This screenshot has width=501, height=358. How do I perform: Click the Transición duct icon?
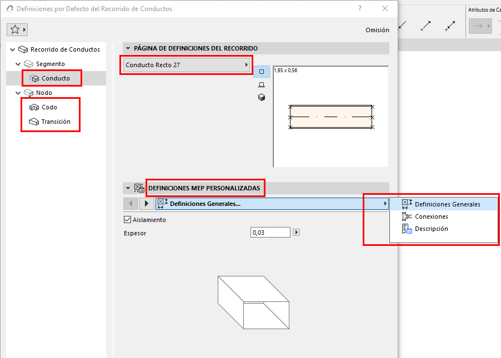(34, 122)
